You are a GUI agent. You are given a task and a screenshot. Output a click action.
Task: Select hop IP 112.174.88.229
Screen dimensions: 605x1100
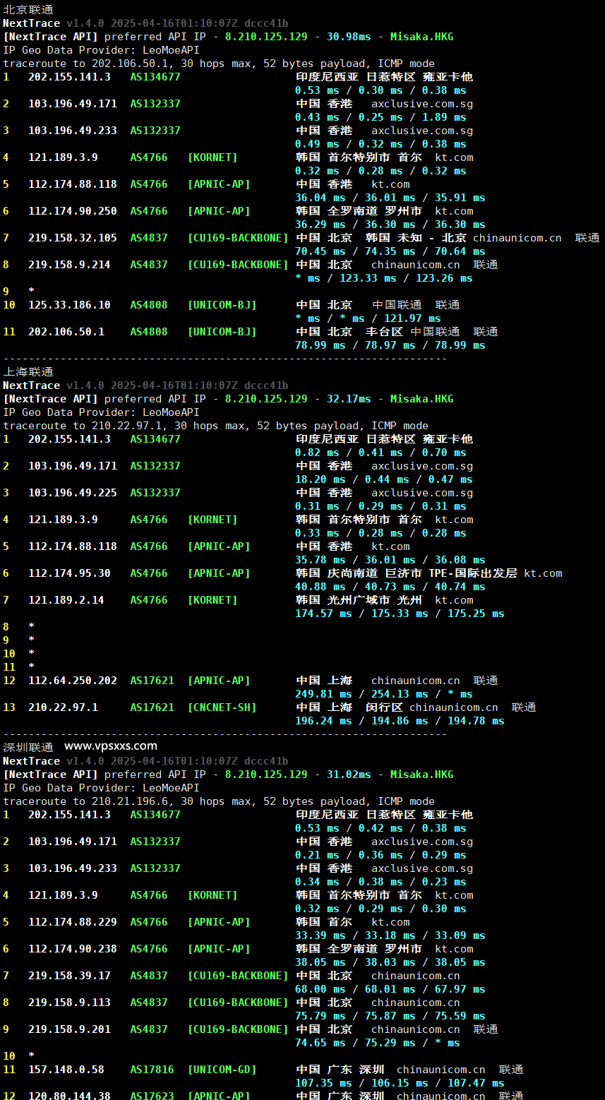[x=73, y=922]
